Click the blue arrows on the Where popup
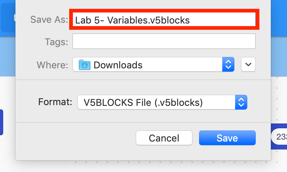Viewport: 287px width, 172px height. (228, 64)
